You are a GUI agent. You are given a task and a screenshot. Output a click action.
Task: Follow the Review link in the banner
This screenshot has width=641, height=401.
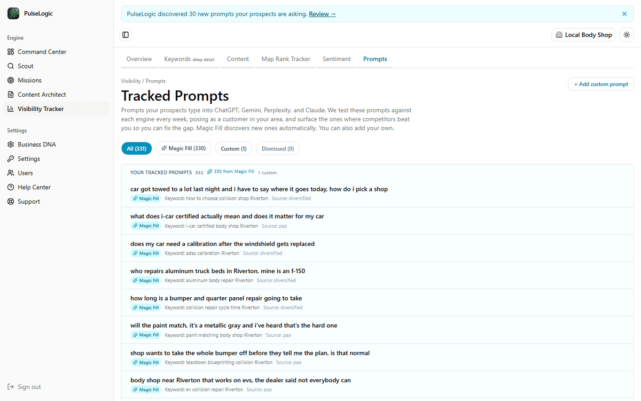[322, 14]
